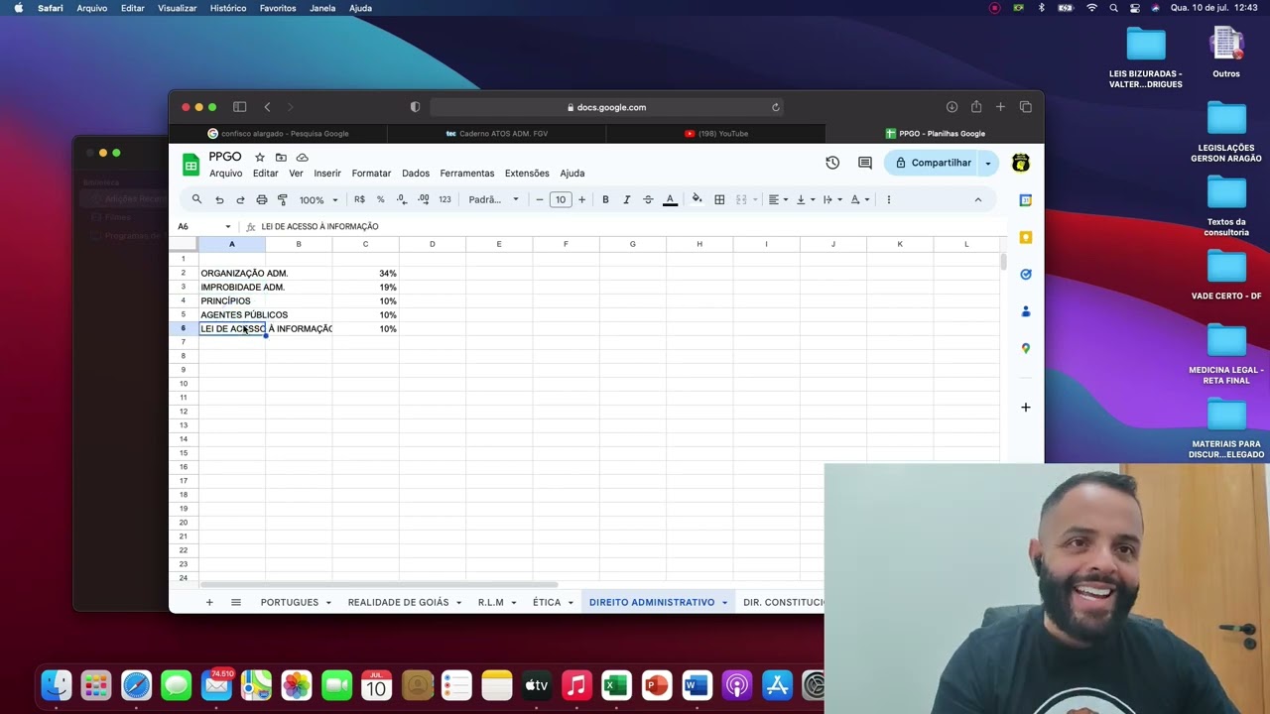Open the text color picker
1270x714 pixels.
pyautogui.click(x=670, y=199)
